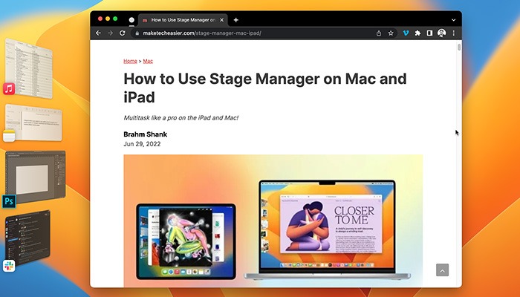520x297 pixels.
Task: Switch to Music window in Stage Manager
Action: tap(29, 68)
